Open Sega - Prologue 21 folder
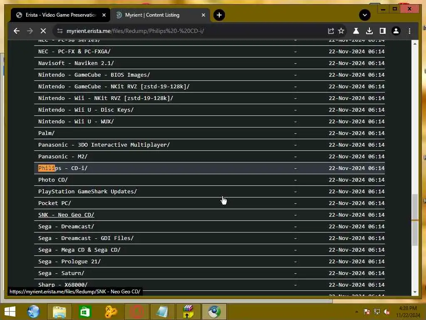Image resolution: width=426 pixels, height=320 pixels. pos(69,262)
